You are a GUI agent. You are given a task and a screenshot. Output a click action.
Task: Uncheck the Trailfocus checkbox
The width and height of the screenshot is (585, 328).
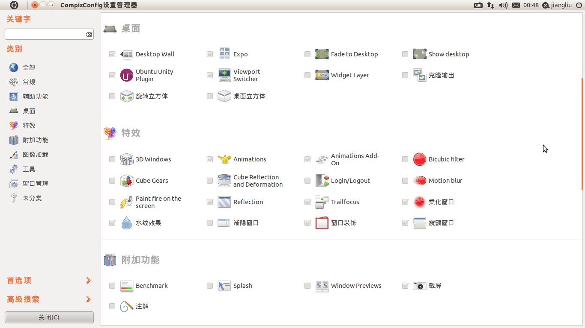point(307,202)
